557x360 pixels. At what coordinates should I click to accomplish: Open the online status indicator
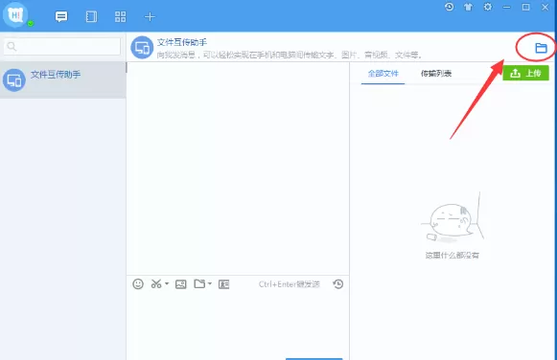(31, 24)
